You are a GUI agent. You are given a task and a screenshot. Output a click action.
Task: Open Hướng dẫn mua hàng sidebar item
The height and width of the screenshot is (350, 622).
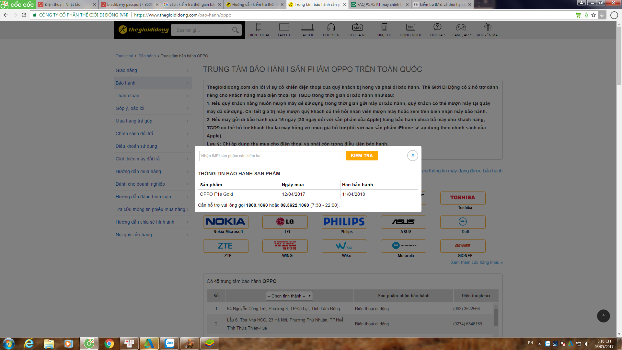click(153, 171)
